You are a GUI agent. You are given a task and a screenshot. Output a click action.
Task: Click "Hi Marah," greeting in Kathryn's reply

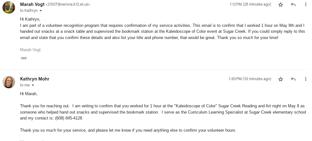[29, 94]
